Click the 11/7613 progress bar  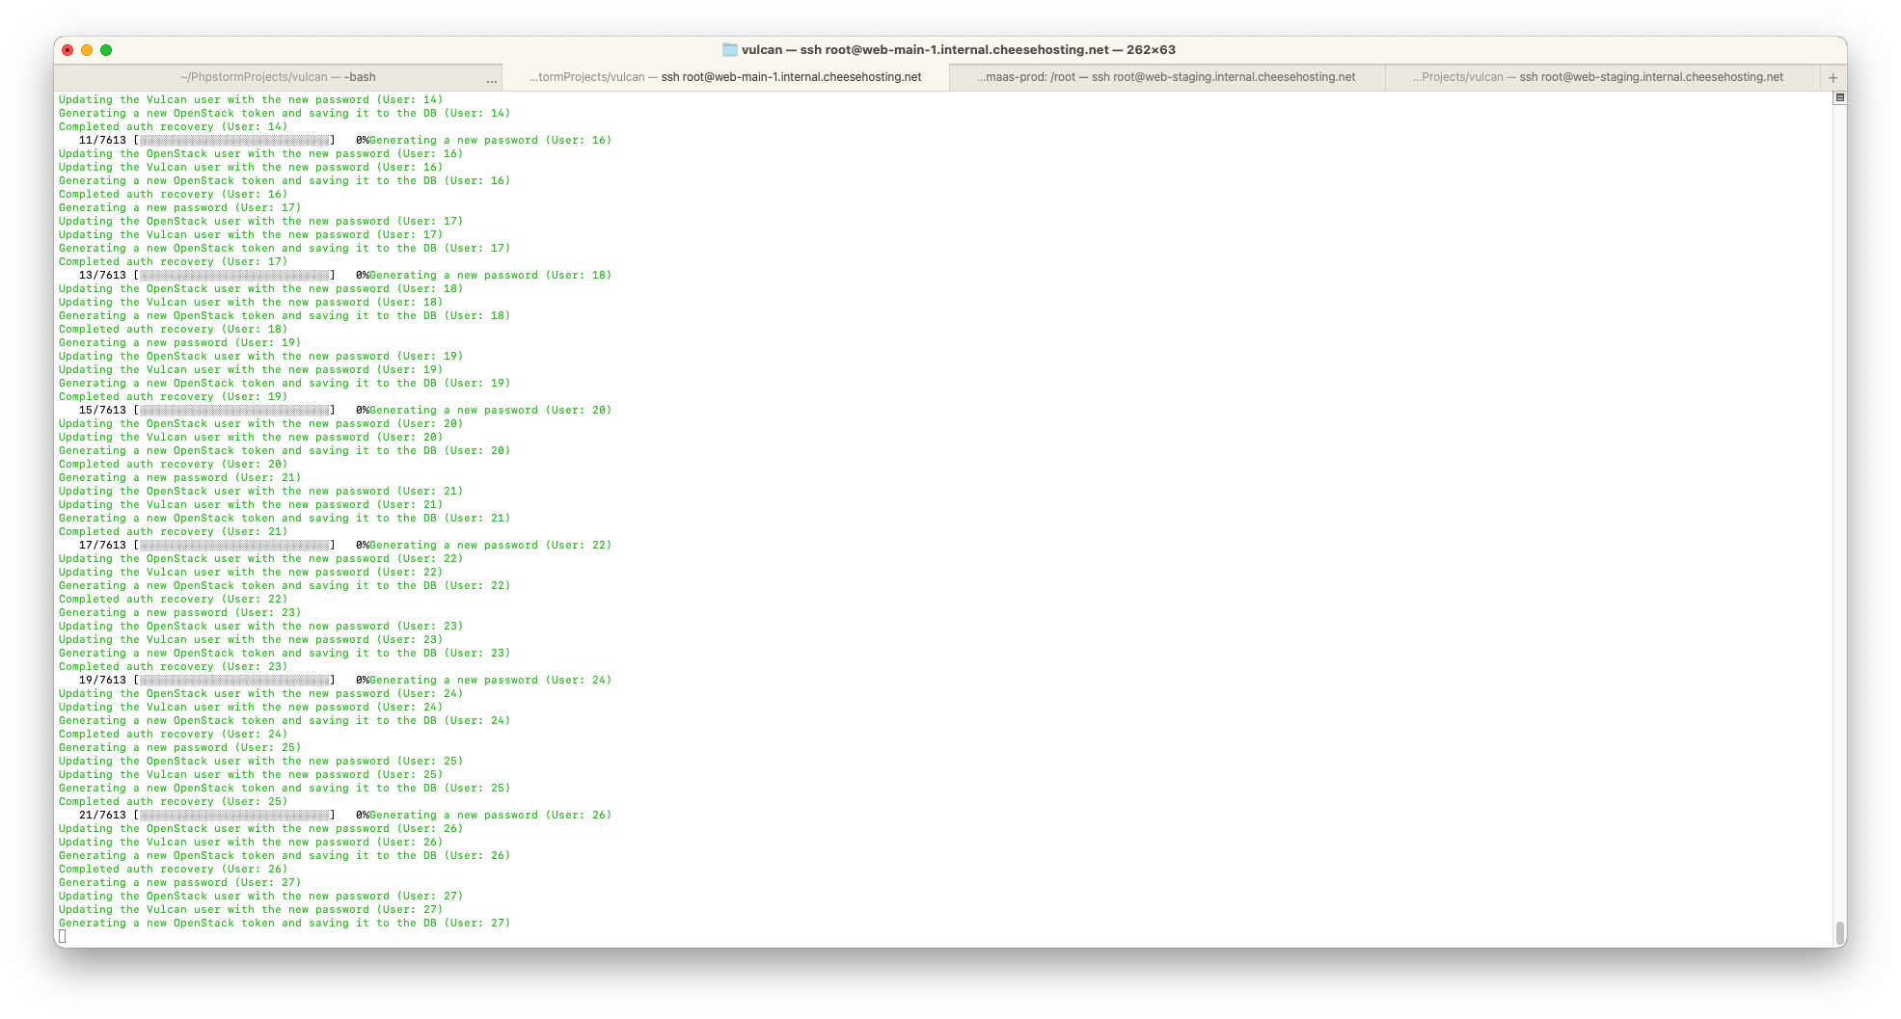click(x=234, y=141)
